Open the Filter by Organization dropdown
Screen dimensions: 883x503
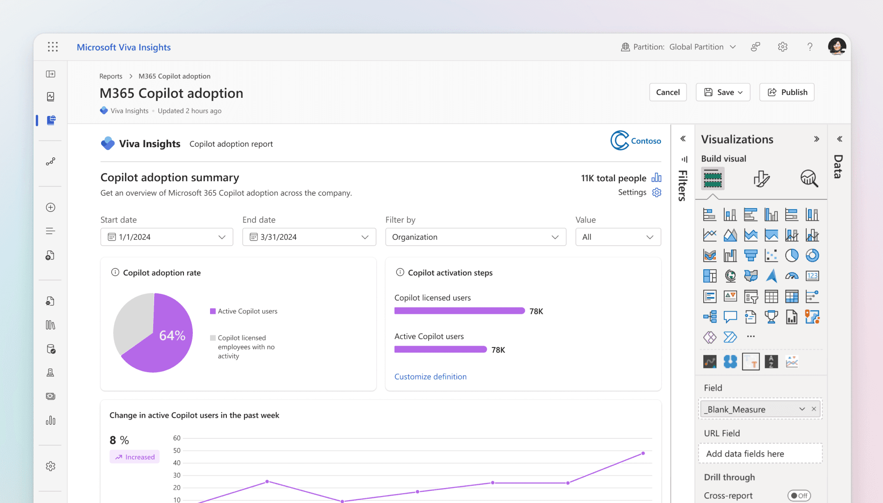475,237
